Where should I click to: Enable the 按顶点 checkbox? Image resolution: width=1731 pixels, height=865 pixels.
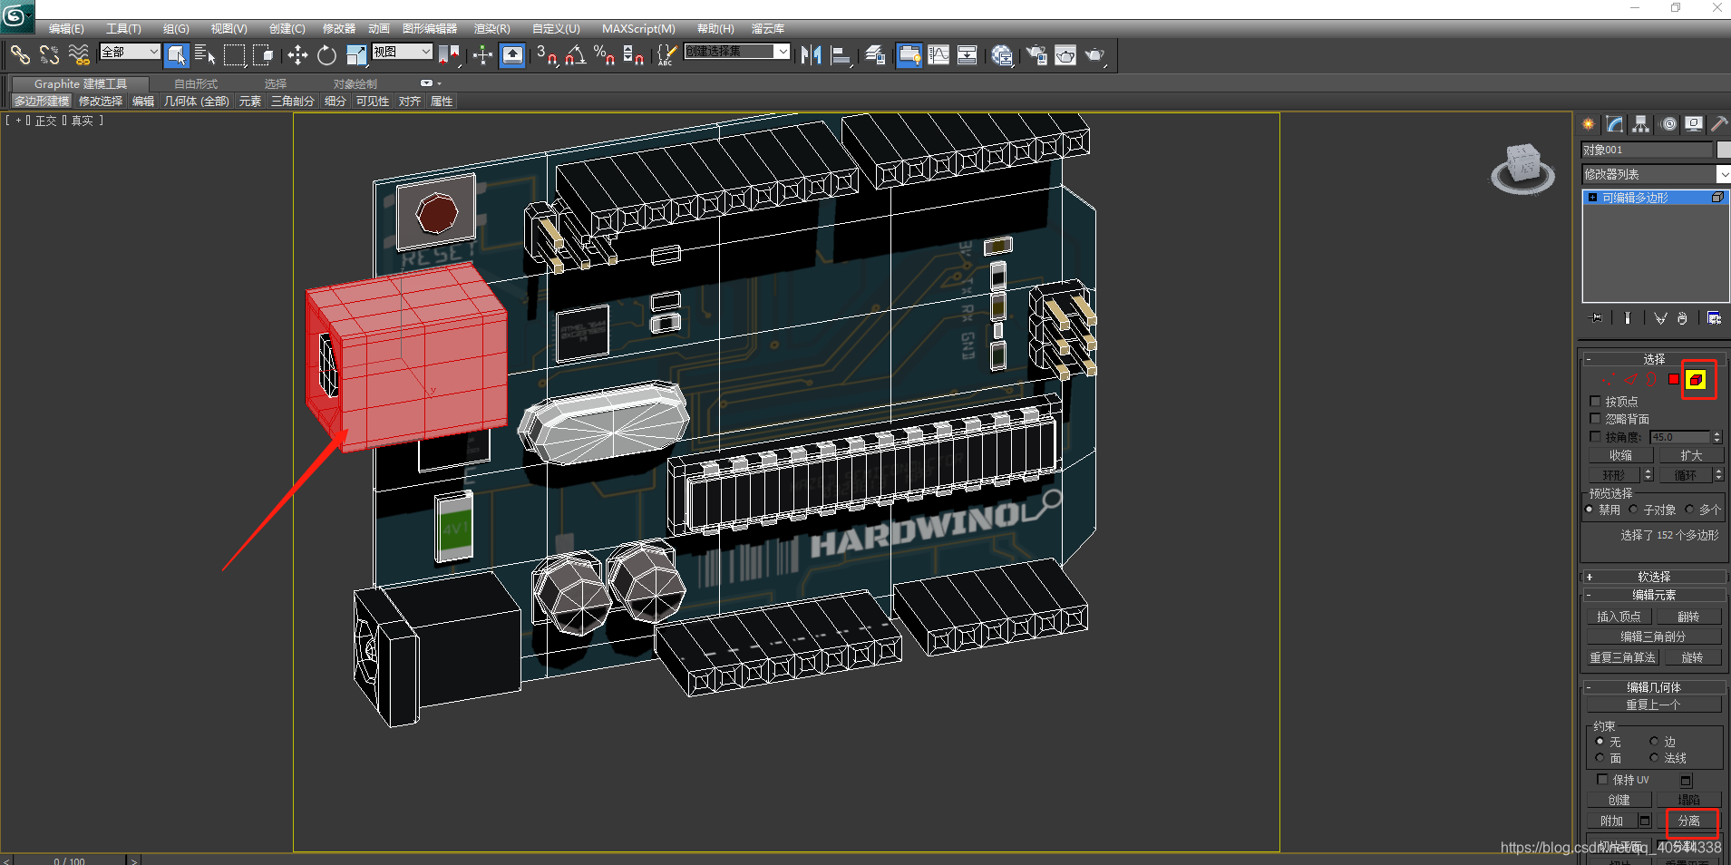[1596, 401]
